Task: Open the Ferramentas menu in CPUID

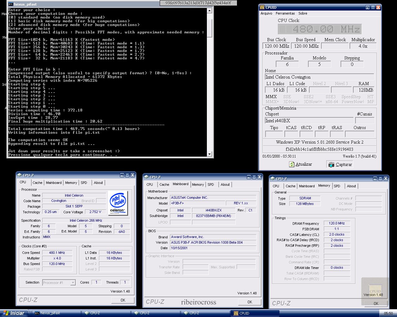Action: pyautogui.click(x=285, y=13)
